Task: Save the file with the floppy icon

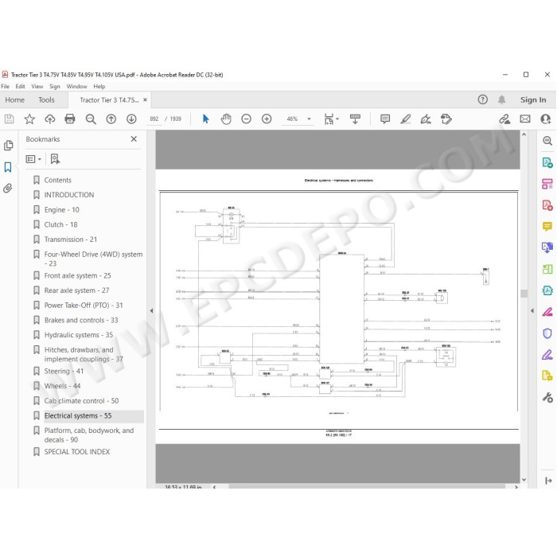Action: point(10,119)
